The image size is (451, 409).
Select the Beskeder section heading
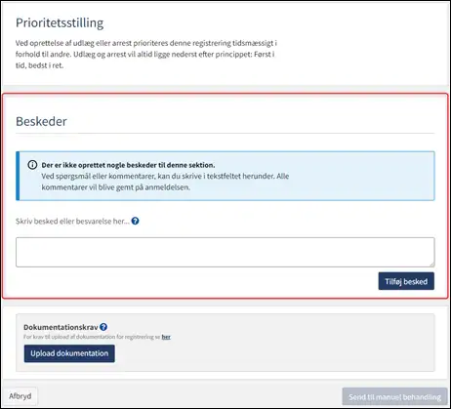tap(41, 121)
